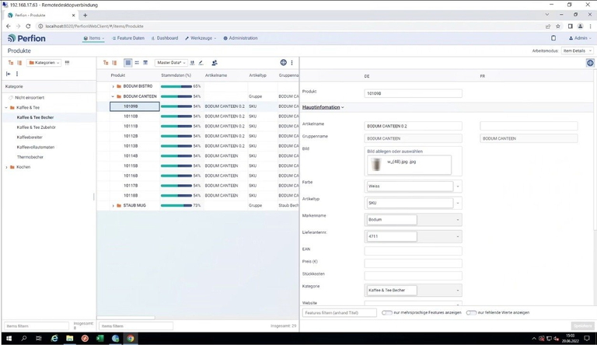Collapse the BODUM CANTEEN group row
Image resolution: width=597 pixels, height=345 pixels.
113,96
